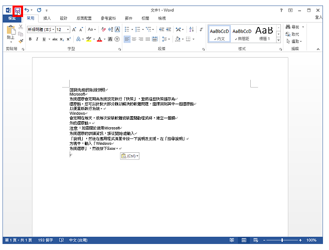Open the Numbering list dropdown
The width and height of the screenshot is (329, 250).
[x=143, y=30]
